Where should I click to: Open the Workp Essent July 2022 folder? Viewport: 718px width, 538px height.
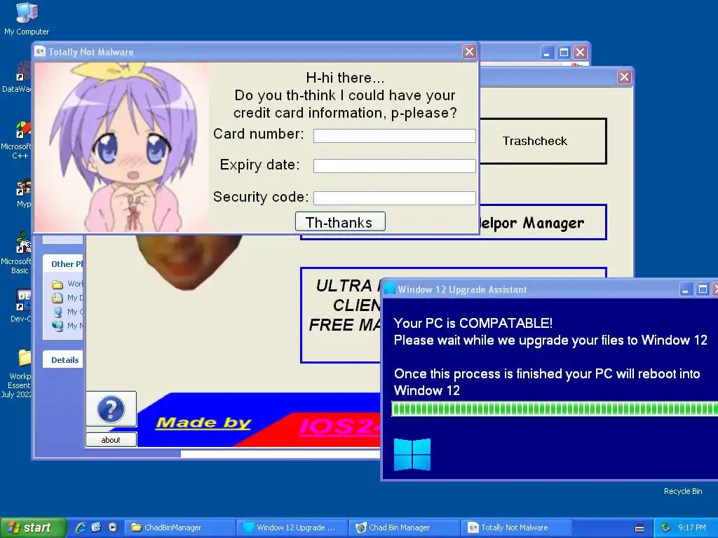pyautogui.click(x=18, y=373)
